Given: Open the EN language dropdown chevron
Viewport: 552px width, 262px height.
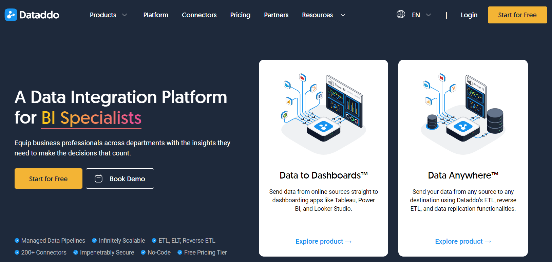Looking at the screenshot, I should (429, 15).
